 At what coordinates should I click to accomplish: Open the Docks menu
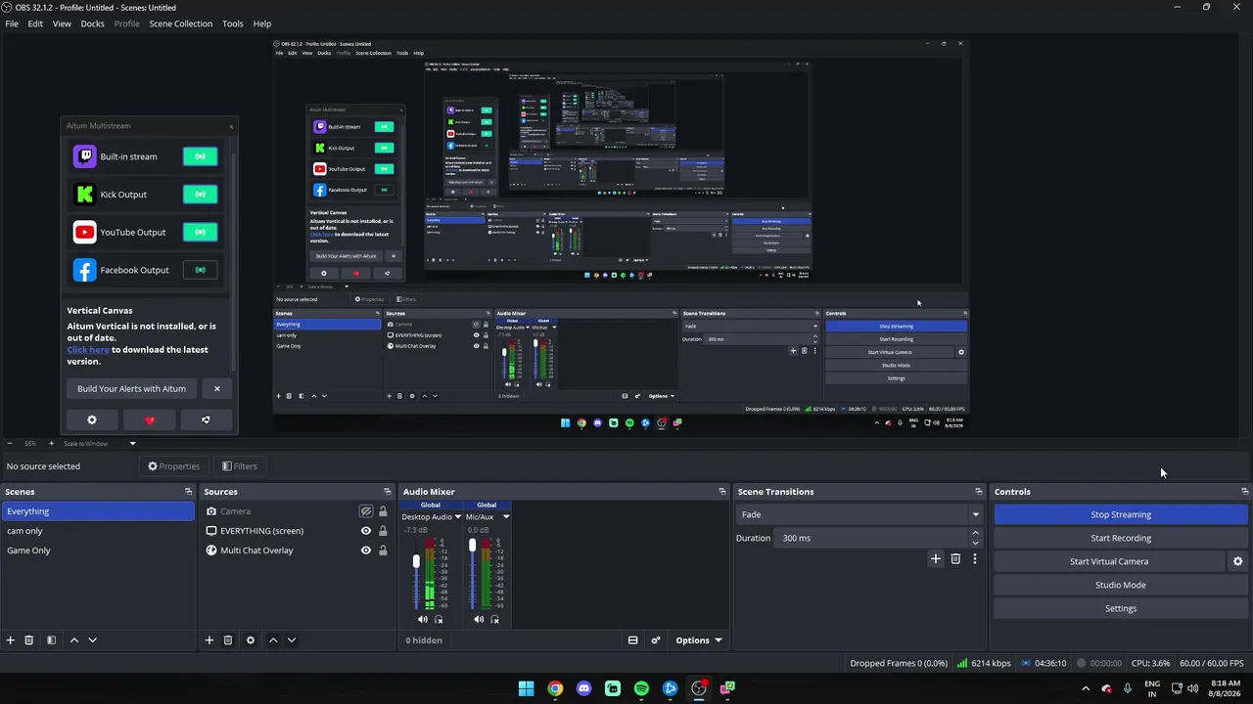click(x=92, y=23)
